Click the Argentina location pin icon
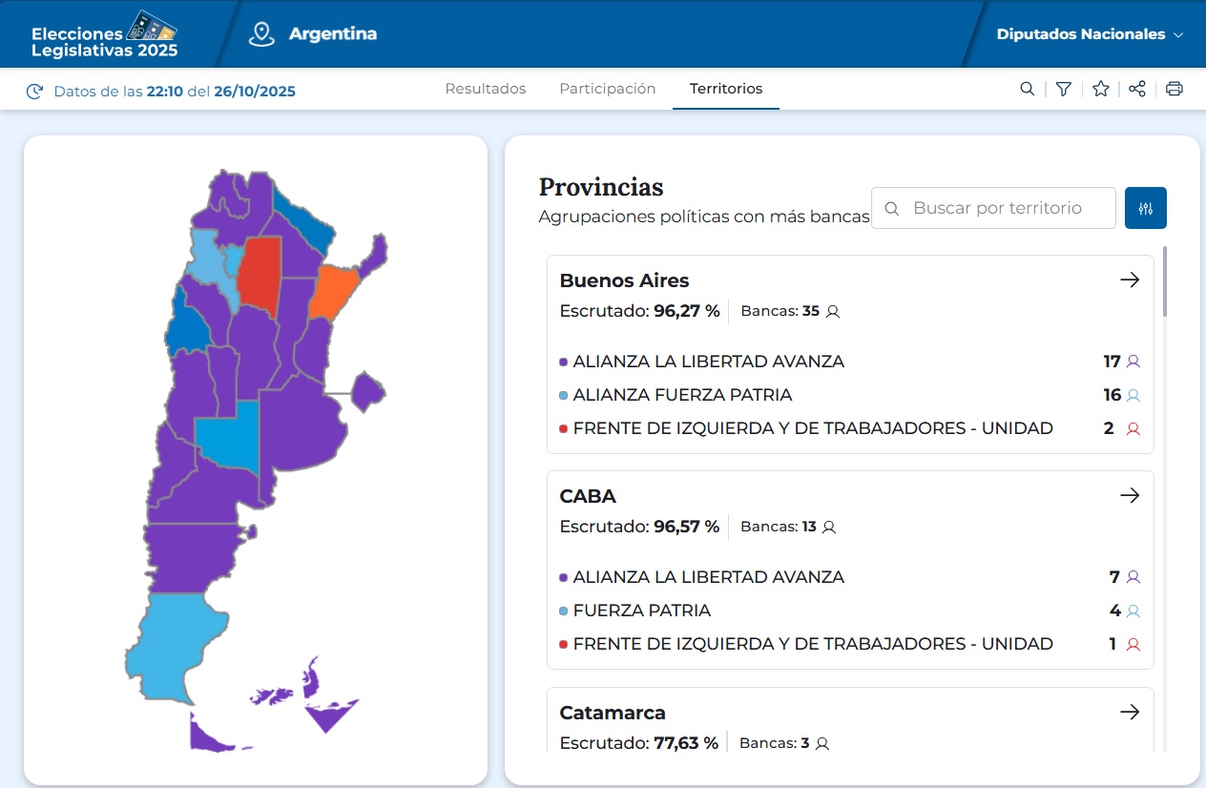Screen dimensions: 1206x788 click(x=260, y=34)
